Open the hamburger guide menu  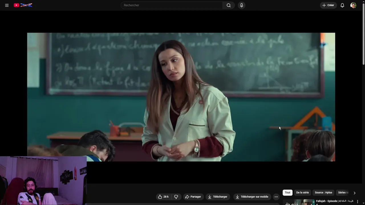pos(7,5)
